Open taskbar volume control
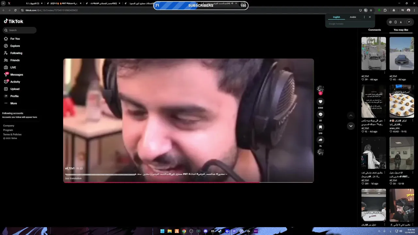The height and width of the screenshot is (235, 418). [x=401, y=231]
